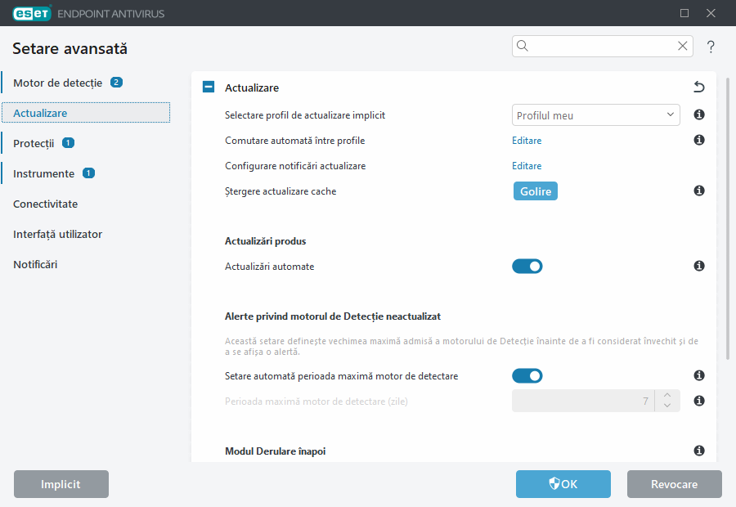Click the help question mark icon

pyautogui.click(x=711, y=47)
